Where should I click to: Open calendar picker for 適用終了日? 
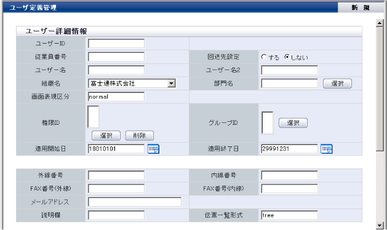click(327, 149)
